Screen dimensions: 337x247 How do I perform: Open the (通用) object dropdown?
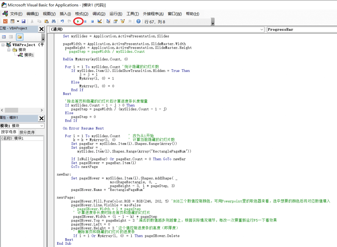262,29
